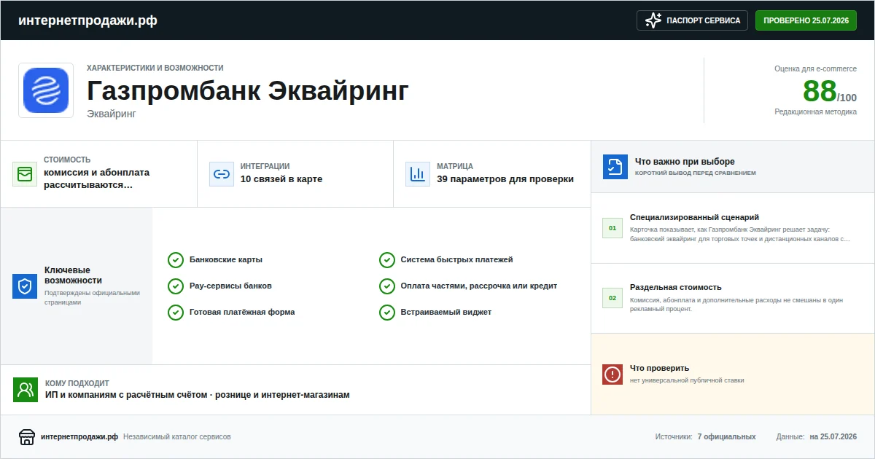Viewport: 875px width, 459px height.
Task: Click the Проверено 25.07.2026 badge
Action: (806, 20)
